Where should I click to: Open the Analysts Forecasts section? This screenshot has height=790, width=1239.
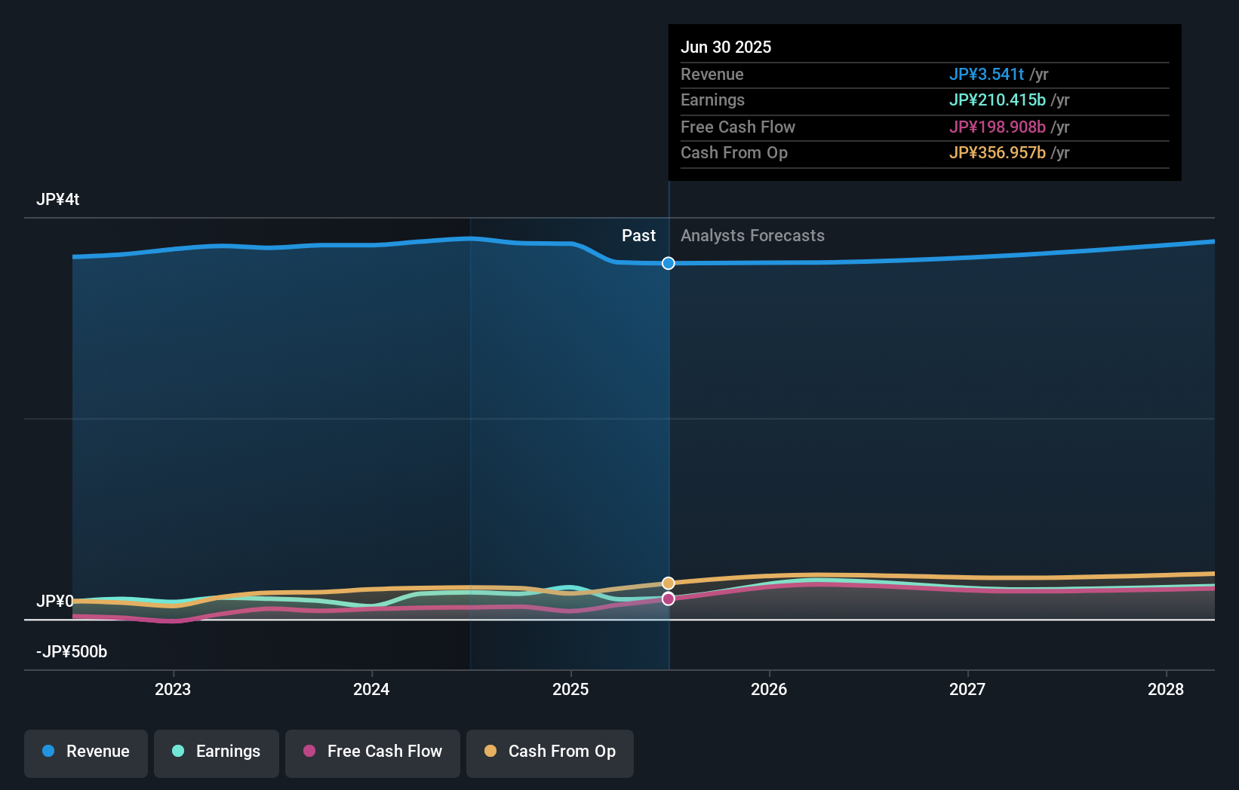point(752,235)
